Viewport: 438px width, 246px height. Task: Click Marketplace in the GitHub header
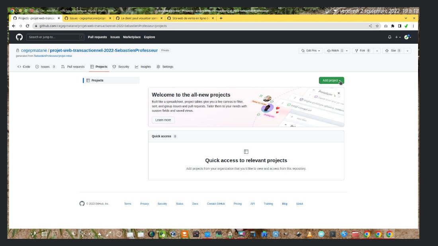[132, 37]
